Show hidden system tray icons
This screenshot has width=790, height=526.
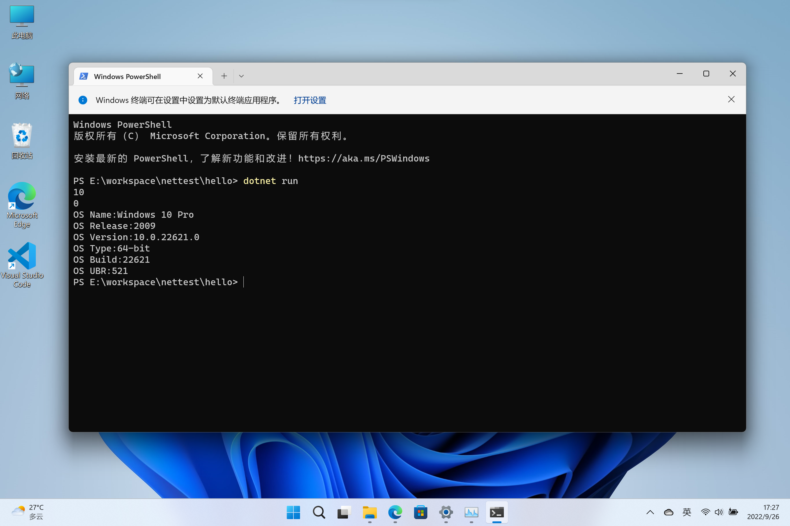point(650,512)
